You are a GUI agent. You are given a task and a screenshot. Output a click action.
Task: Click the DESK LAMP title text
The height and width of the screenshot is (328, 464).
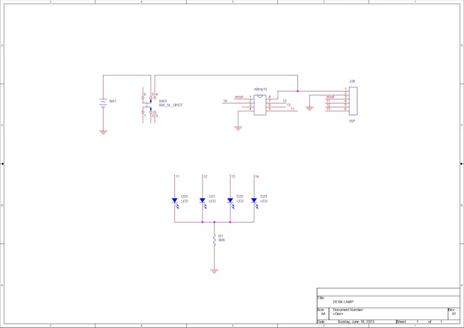(343, 302)
